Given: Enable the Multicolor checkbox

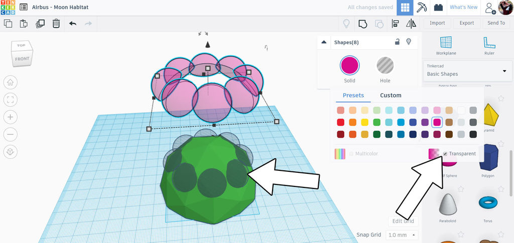Looking at the screenshot, I should tap(351, 154).
